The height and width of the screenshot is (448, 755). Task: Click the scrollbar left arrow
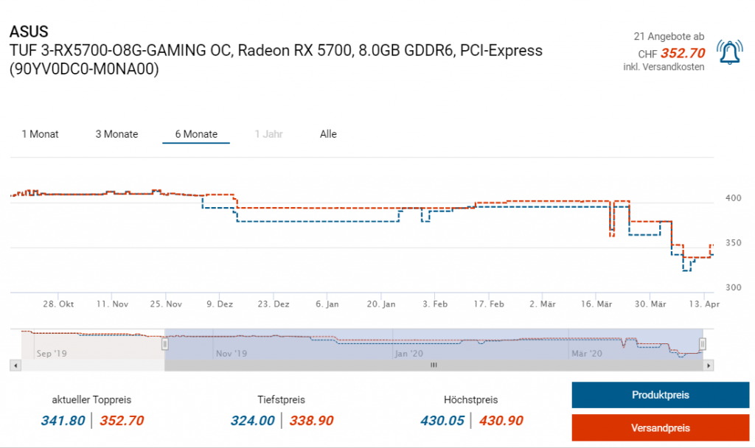(14, 365)
